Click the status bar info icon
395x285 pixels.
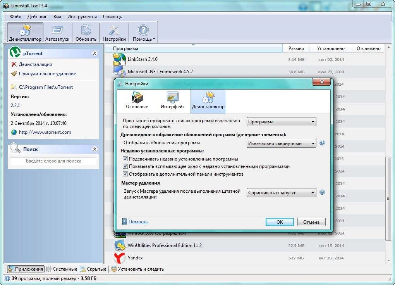pyautogui.click(x=7, y=278)
